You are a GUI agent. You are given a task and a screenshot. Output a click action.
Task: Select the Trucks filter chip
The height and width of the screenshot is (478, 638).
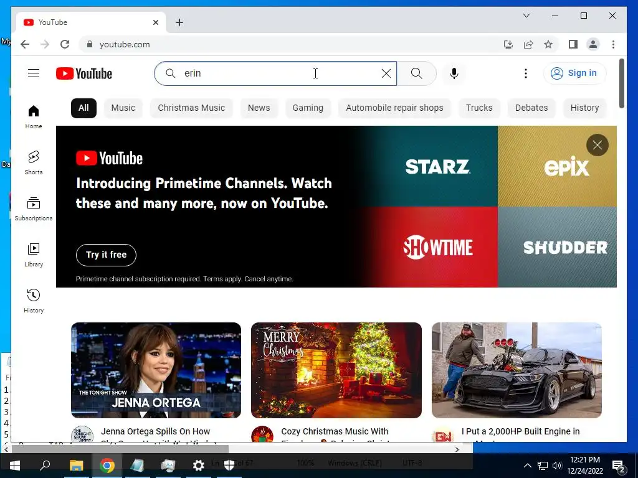point(479,108)
